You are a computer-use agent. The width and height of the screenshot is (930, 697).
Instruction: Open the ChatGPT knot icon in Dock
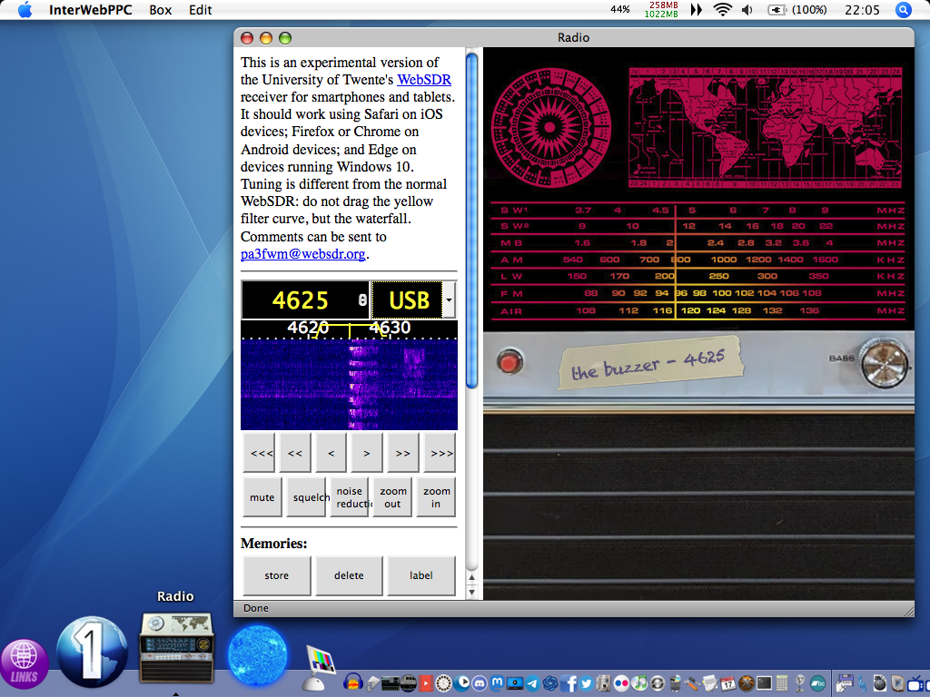tap(550, 683)
